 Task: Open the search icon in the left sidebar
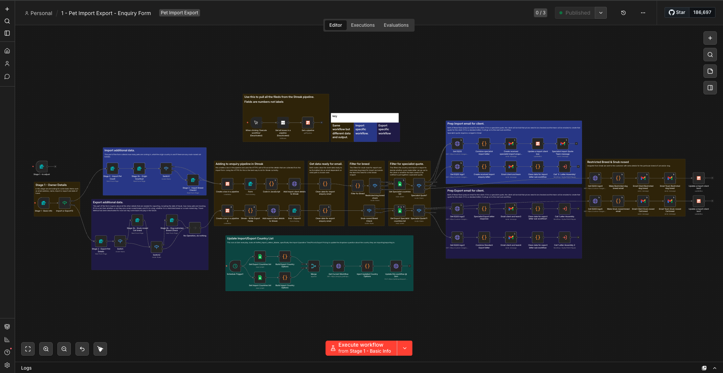pos(7,21)
